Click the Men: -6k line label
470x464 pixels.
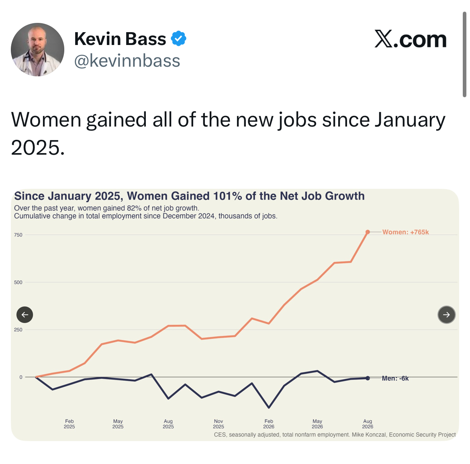395,378
